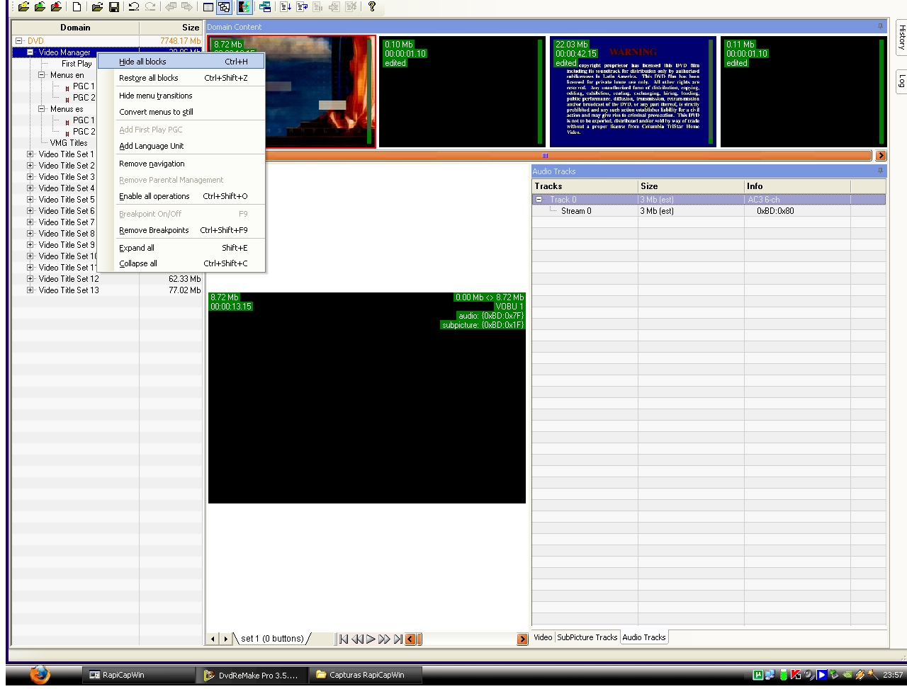Expand Video Title Set 8 node

tap(30, 234)
